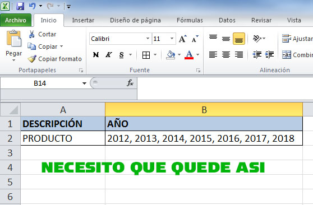Select column B header

(204, 109)
